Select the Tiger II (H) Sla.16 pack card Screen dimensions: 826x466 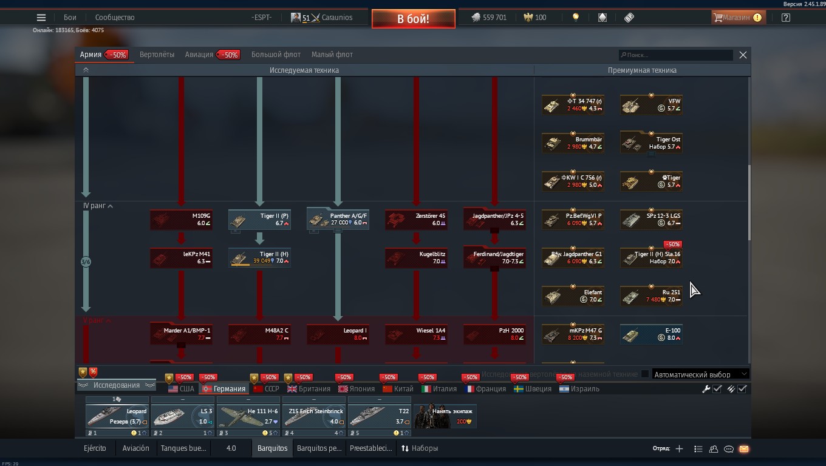pyautogui.click(x=651, y=258)
